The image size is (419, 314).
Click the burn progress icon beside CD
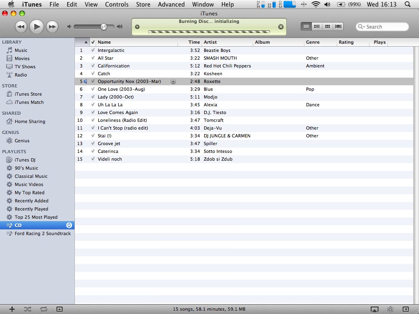69,225
